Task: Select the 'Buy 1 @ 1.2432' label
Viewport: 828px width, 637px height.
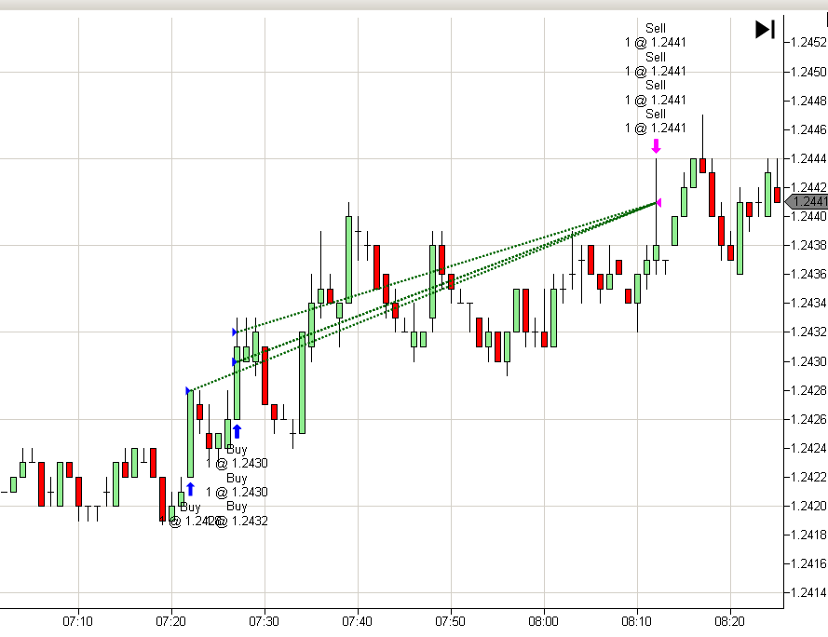Action: tap(237, 513)
